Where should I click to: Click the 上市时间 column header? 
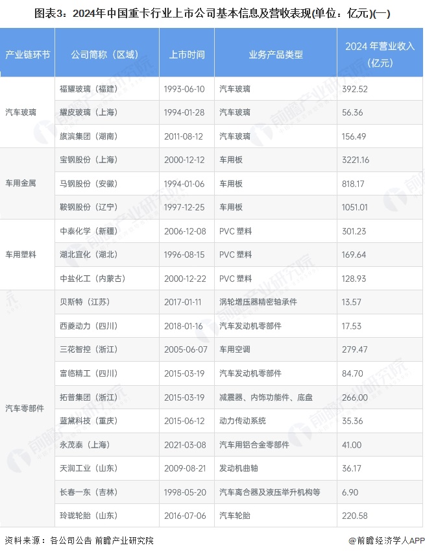pyautogui.click(x=186, y=55)
